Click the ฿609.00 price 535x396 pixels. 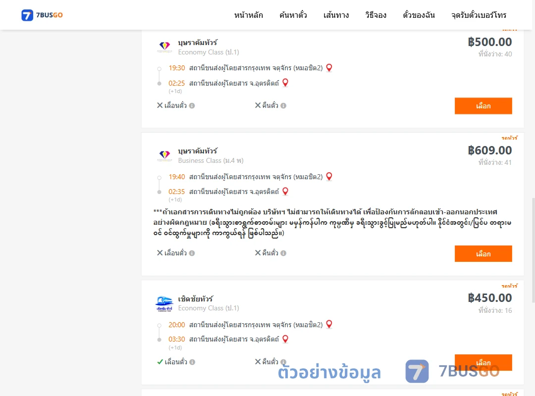coord(489,150)
